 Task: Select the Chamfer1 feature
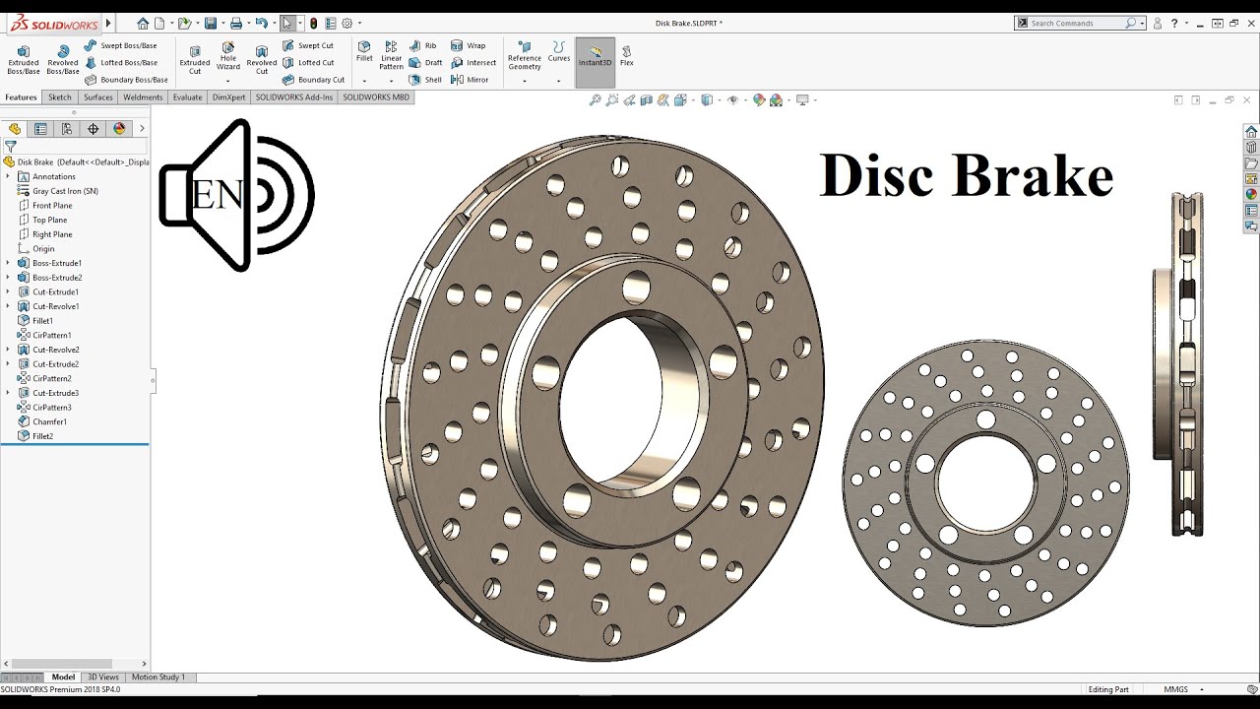tap(42, 421)
